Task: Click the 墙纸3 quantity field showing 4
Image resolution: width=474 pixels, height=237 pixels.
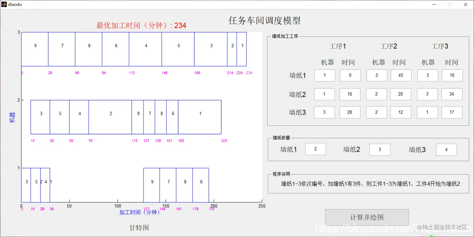Action: (x=446, y=150)
